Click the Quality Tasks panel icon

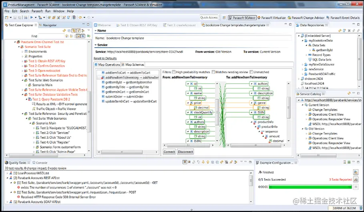[6, 162]
